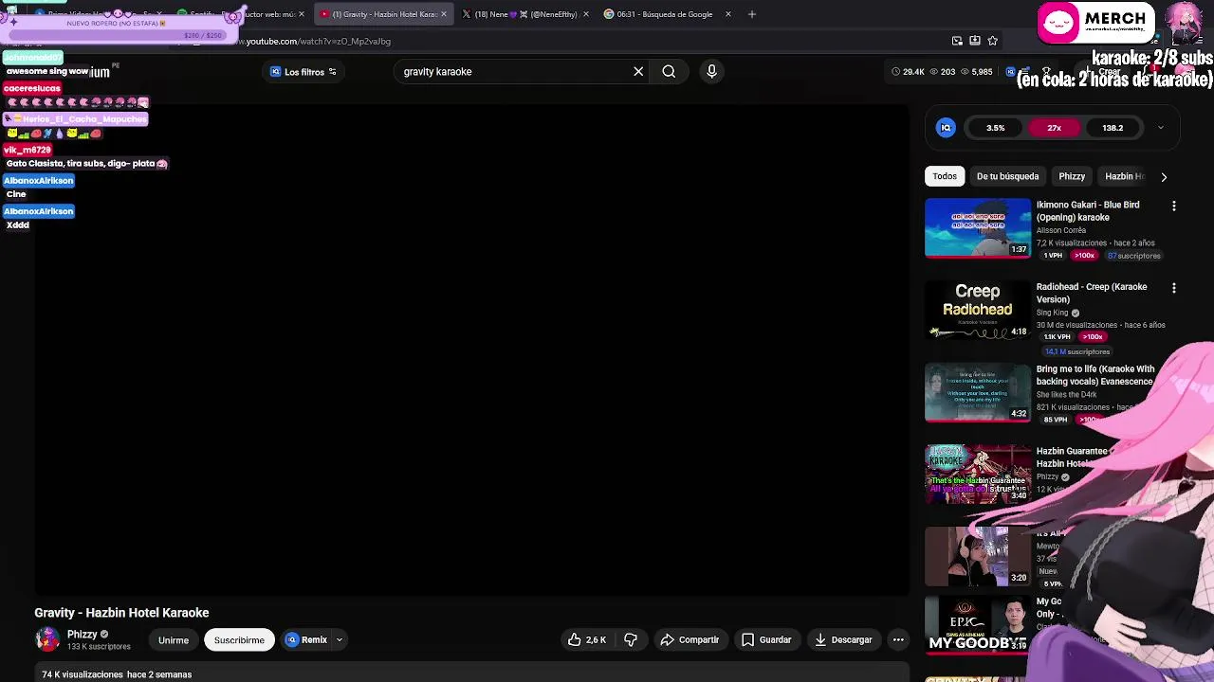The image size is (1214, 682).
Task: Clear the search box with the X icon
Action: pyautogui.click(x=638, y=71)
